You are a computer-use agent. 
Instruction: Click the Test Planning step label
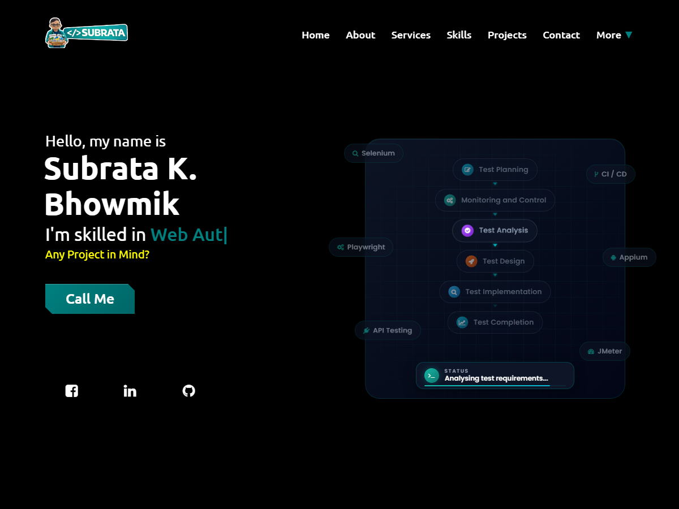(504, 170)
